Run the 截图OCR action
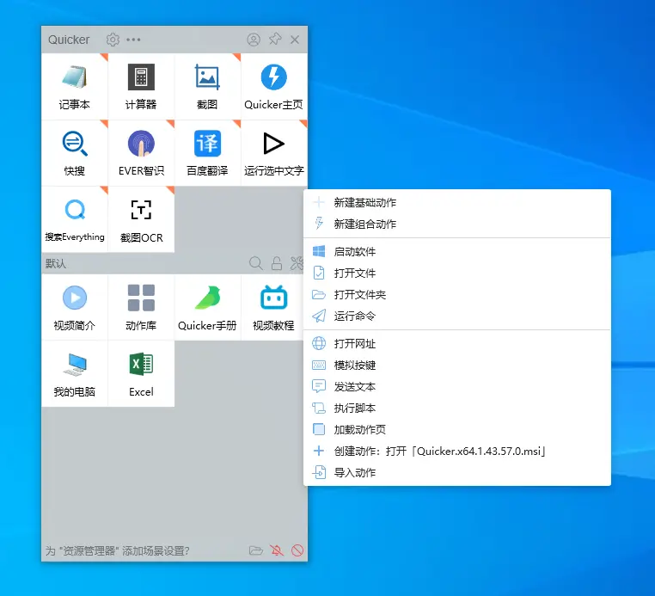 click(x=141, y=219)
